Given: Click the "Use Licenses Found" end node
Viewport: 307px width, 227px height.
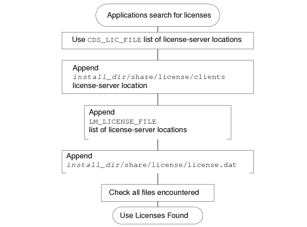Looking at the screenshot, I should point(157,215).
